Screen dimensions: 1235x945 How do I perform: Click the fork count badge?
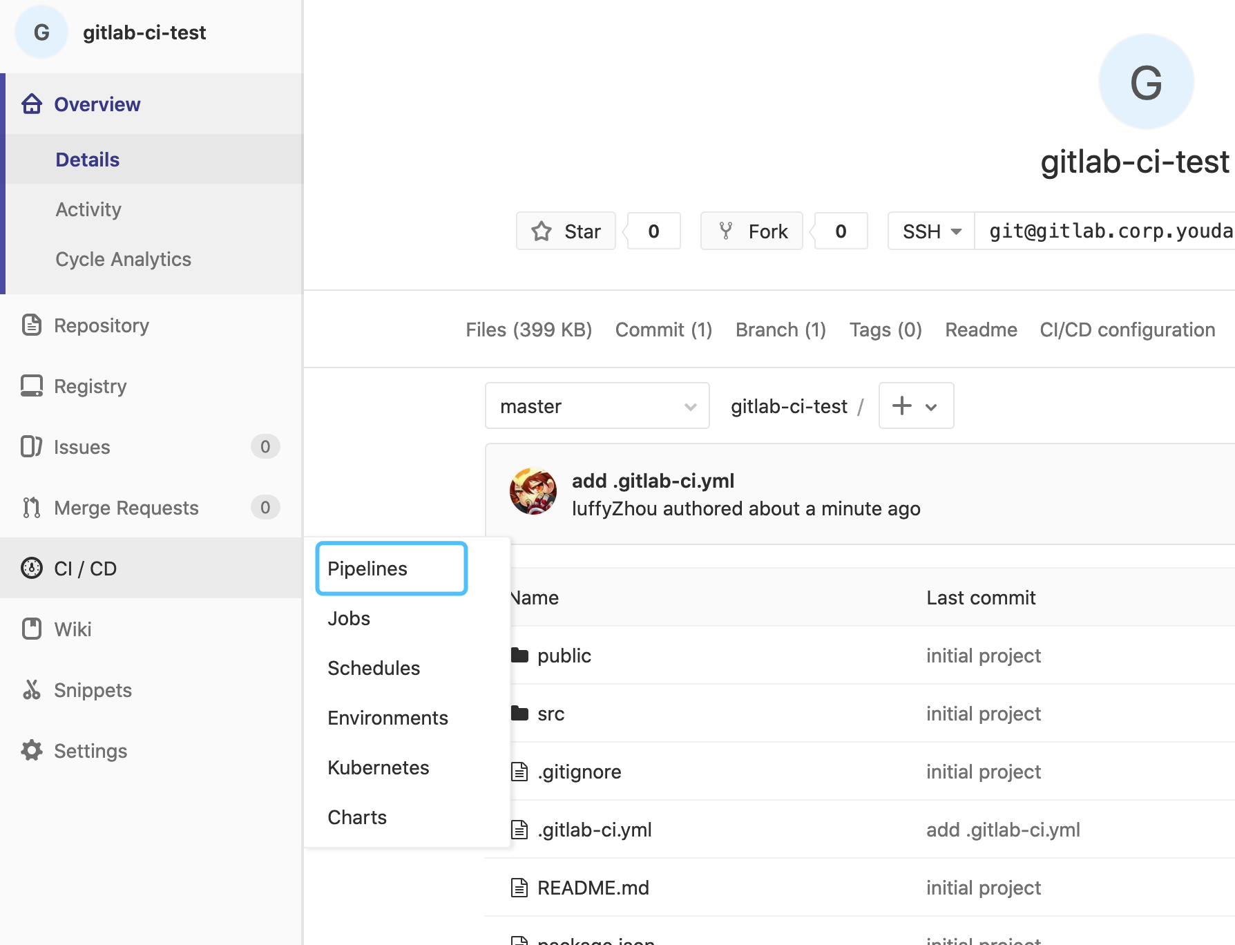coord(841,231)
